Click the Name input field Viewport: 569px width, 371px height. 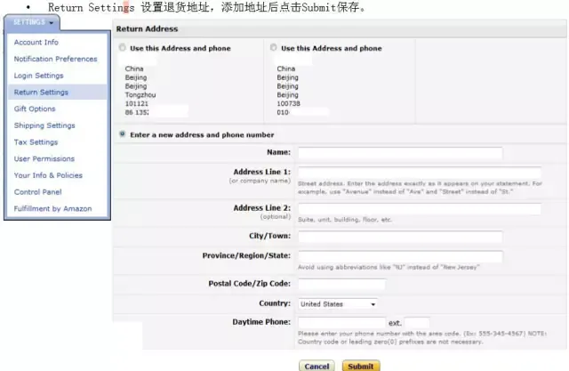399,153
